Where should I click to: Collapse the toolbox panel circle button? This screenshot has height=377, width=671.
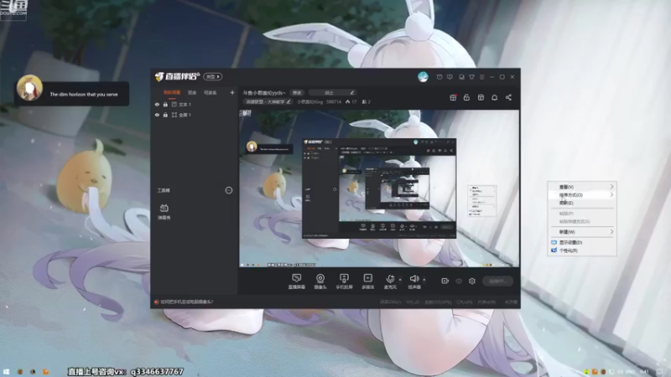tap(229, 190)
